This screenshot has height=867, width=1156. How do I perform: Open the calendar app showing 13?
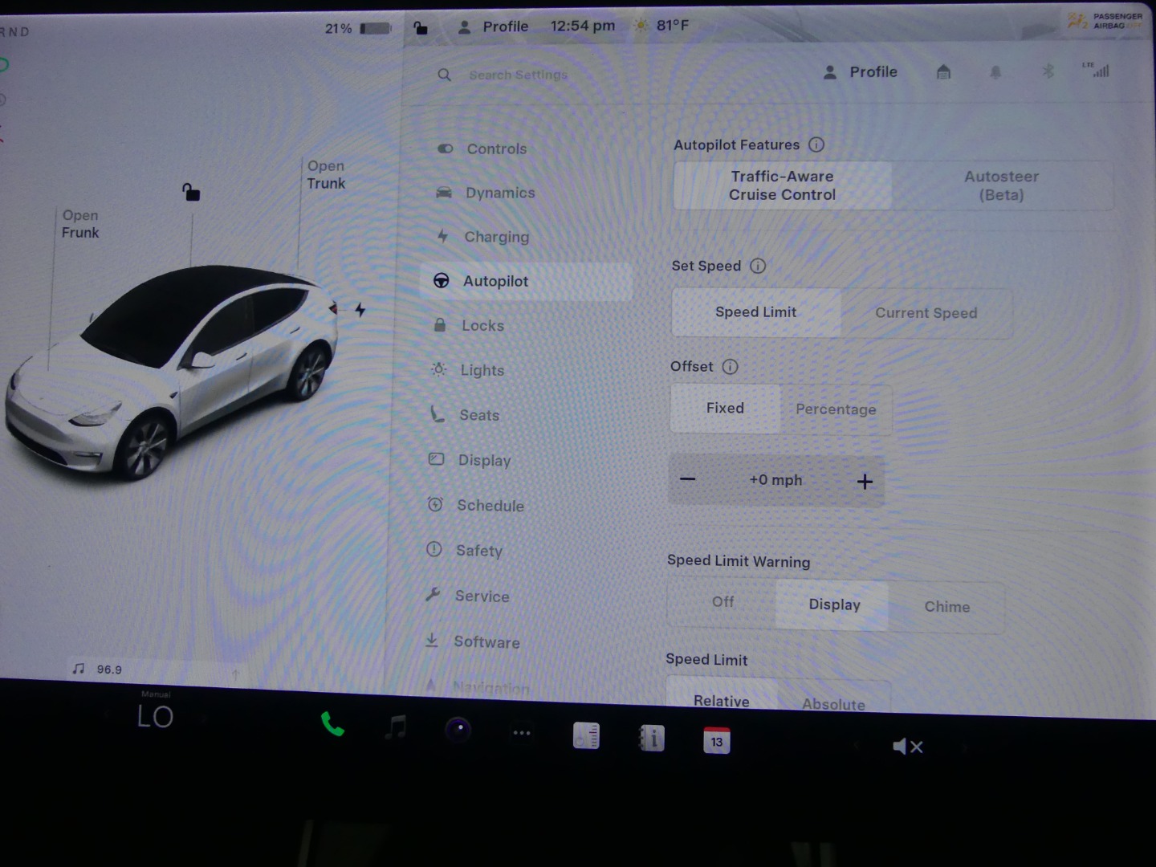click(x=716, y=740)
